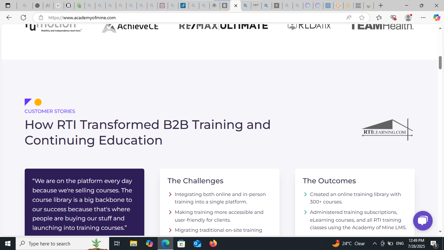Click the 'Created an online training library' bullet
This screenshot has width=444, height=250.
[355, 198]
